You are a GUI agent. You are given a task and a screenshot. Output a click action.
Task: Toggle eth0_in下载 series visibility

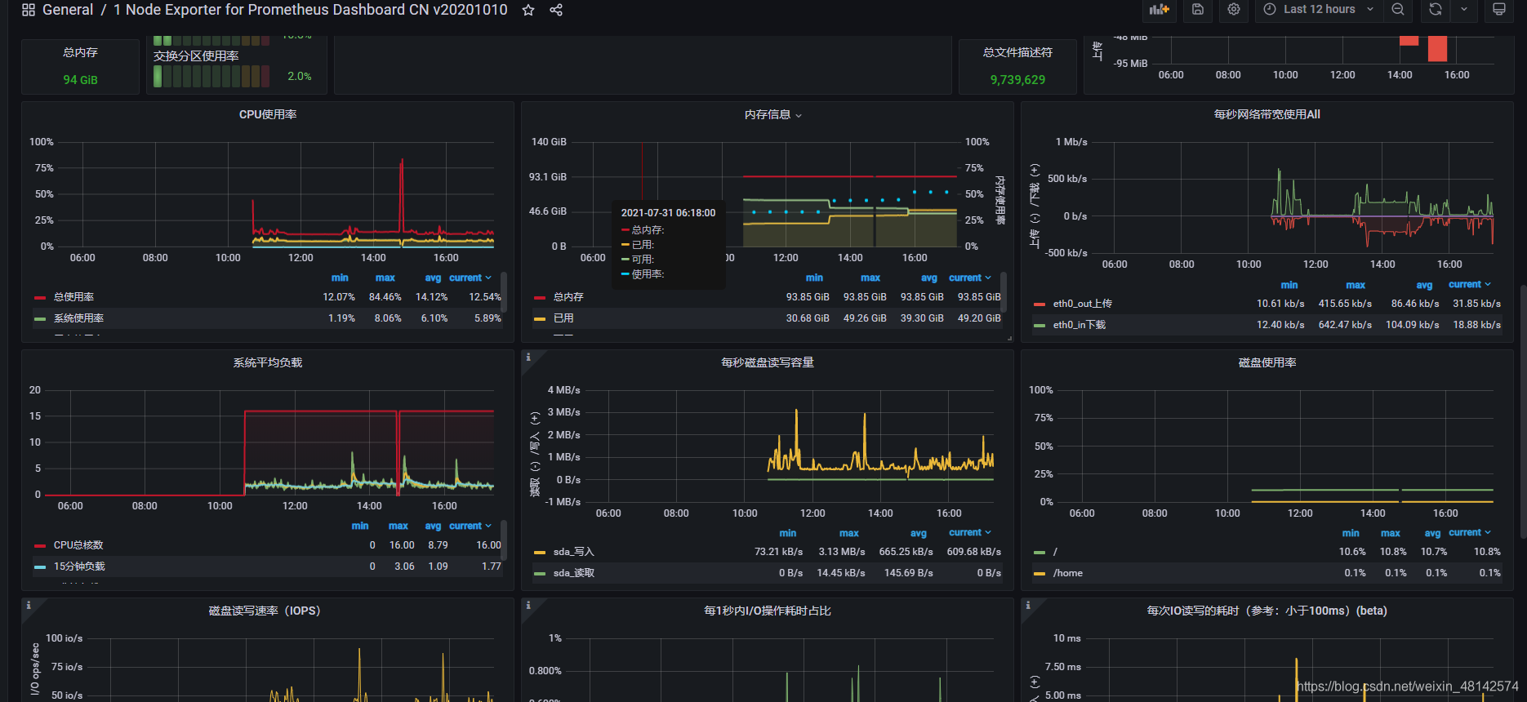1079,325
